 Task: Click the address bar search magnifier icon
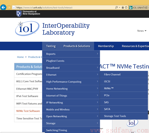pos(116,7)
